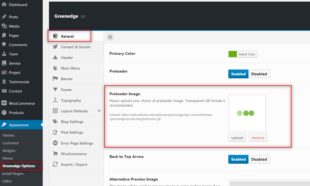Screen dimensions: 310x186
Task: Open the Error Page Settings tab
Action: click(x=76, y=143)
